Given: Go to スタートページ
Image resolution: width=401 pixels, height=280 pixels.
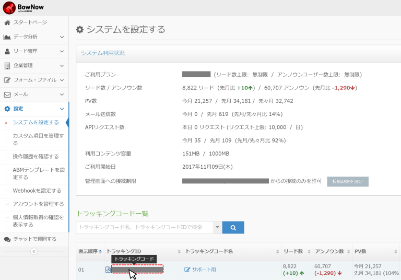Looking at the screenshot, I should pos(30,22).
